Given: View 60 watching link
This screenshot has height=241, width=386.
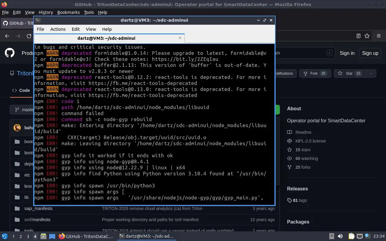Looking at the screenshot, I should coord(307,158).
